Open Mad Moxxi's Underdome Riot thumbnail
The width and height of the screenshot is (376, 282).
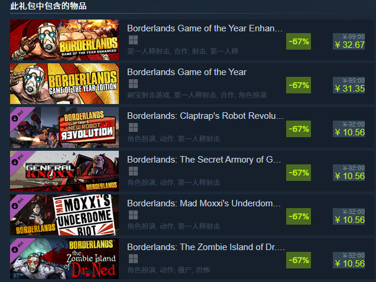(x=64, y=215)
